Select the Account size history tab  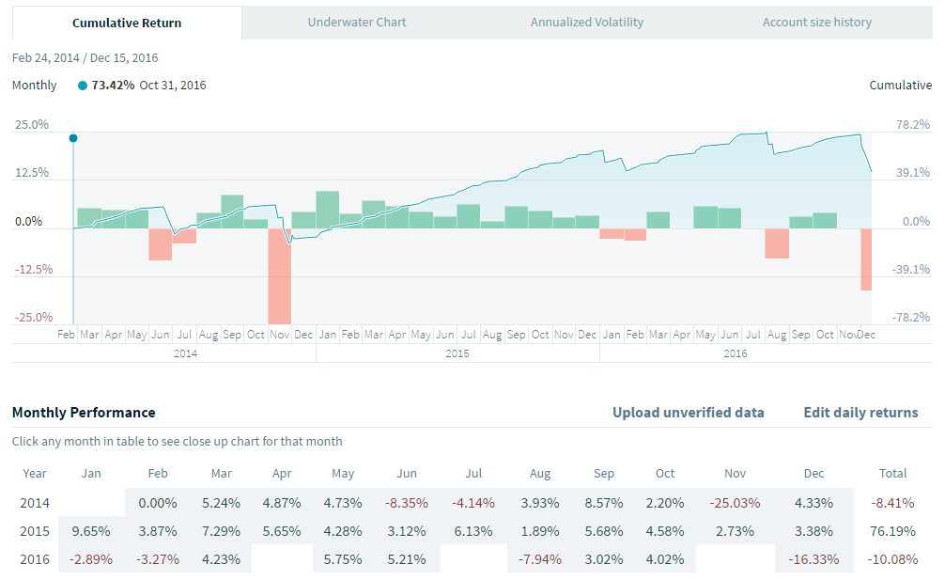pyautogui.click(x=816, y=23)
